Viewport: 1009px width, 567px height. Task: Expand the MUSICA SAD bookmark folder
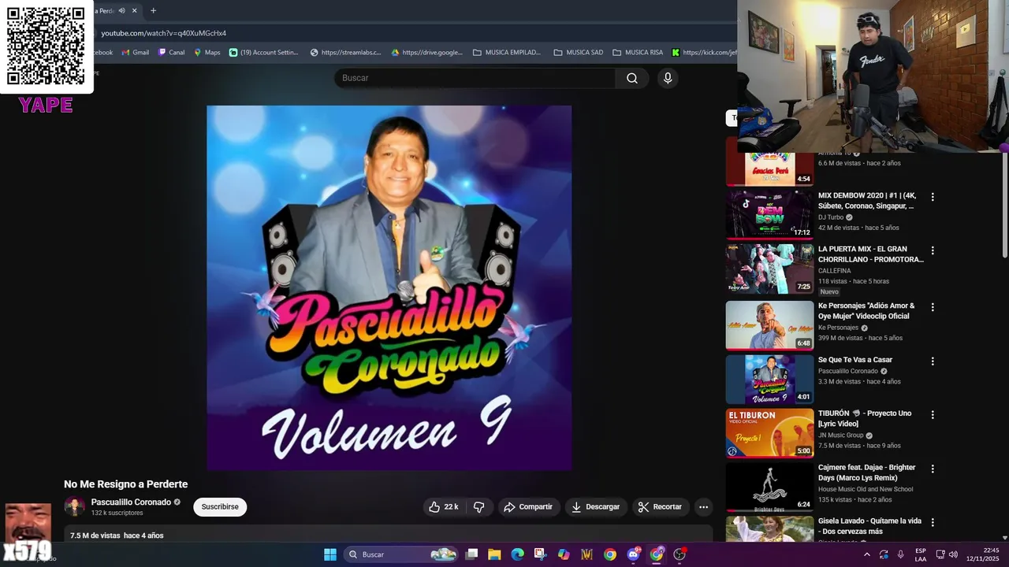pyautogui.click(x=579, y=53)
